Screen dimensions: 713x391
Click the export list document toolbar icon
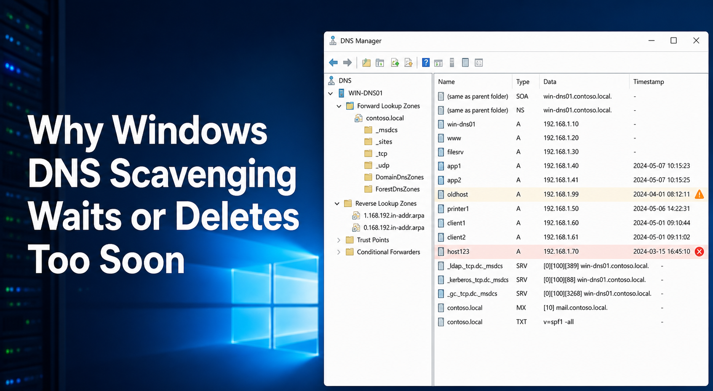click(x=409, y=63)
